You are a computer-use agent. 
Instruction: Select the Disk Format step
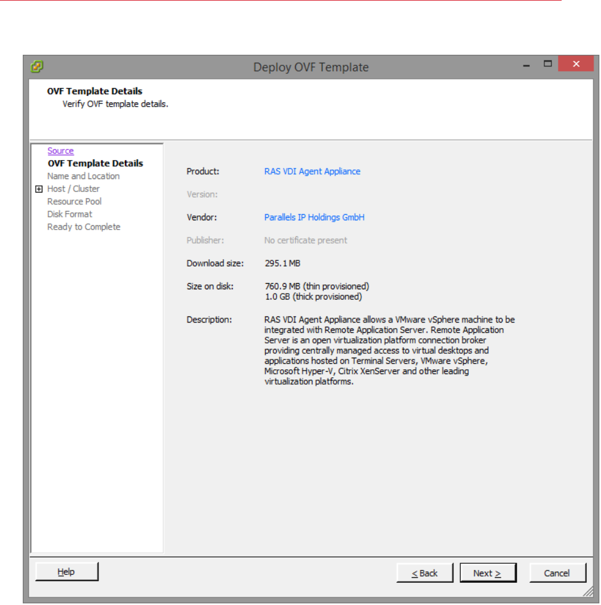click(70, 215)
